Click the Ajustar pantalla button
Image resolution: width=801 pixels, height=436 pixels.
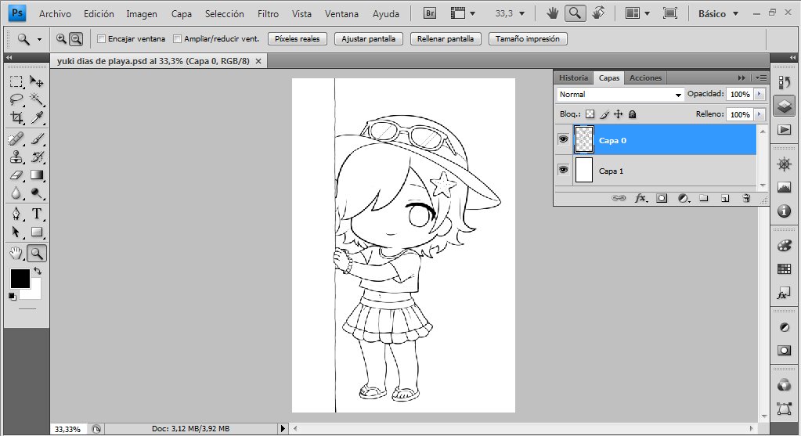368,39
